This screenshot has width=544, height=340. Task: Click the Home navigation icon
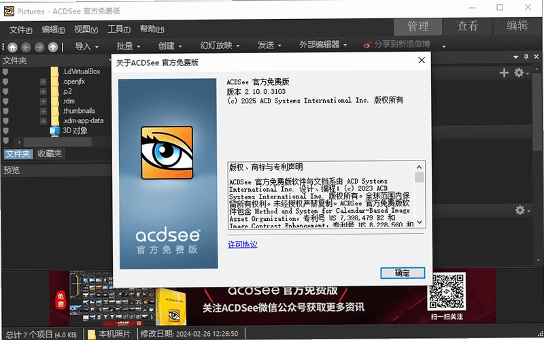click(x=12, y=47)
